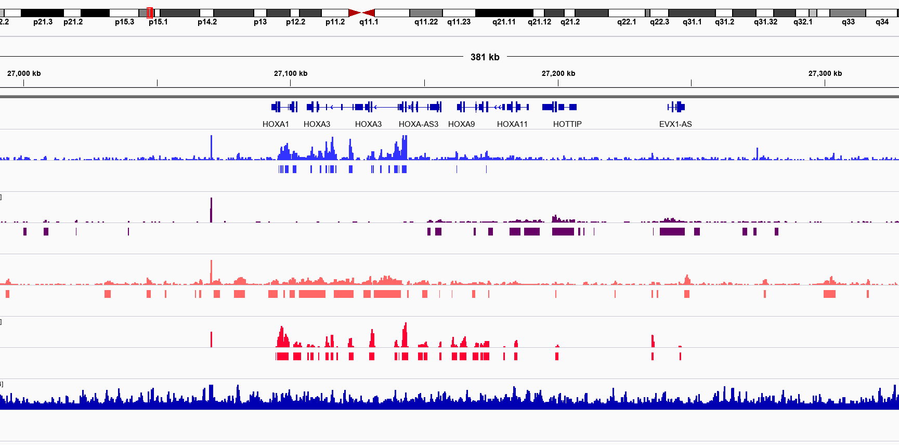Select the EVX1-AS gene feature
Image resolution: width=899 pixels, height=445 pixels.
pos(676,107)
